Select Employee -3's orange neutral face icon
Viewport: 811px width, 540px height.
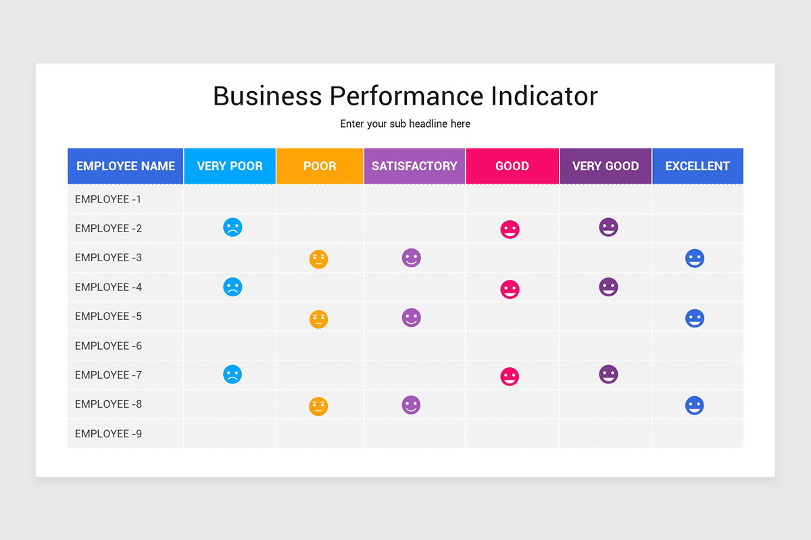click(319, 259)
